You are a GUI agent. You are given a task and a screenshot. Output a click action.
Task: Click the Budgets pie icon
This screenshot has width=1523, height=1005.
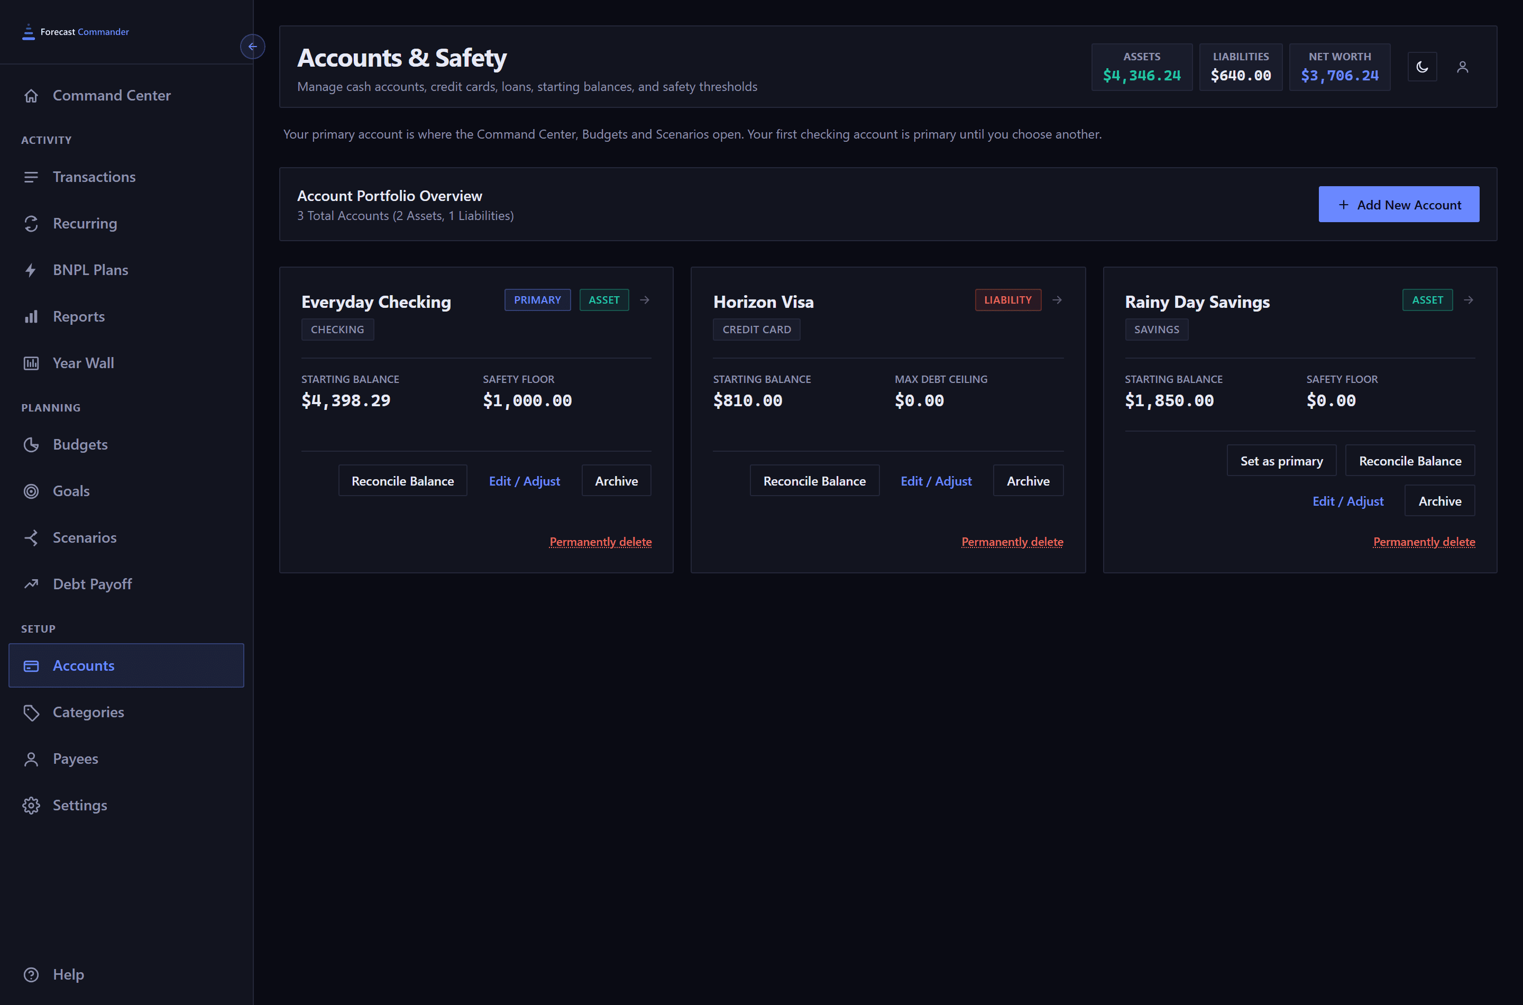pyautogui.click(x=31, y=445)
